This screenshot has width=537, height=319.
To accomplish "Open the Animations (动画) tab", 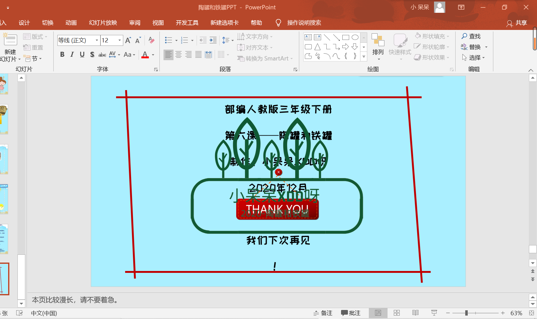I will coord(71,23).
